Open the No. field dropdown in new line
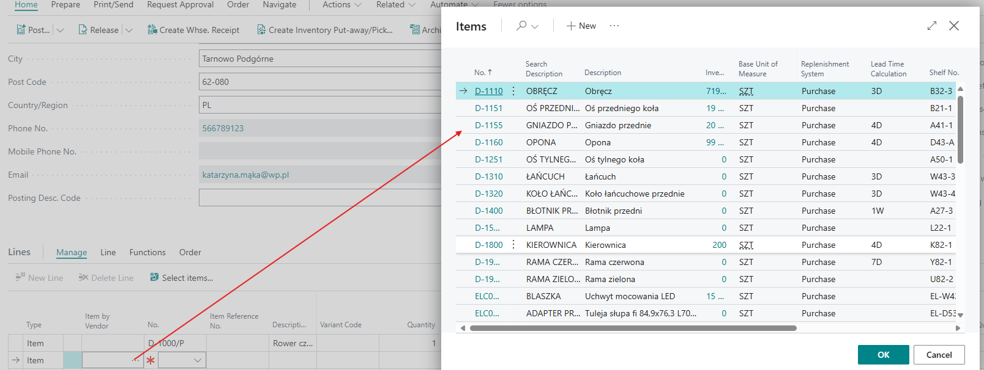The height and width of the screenshot is (370, 984). pos(198,360)
